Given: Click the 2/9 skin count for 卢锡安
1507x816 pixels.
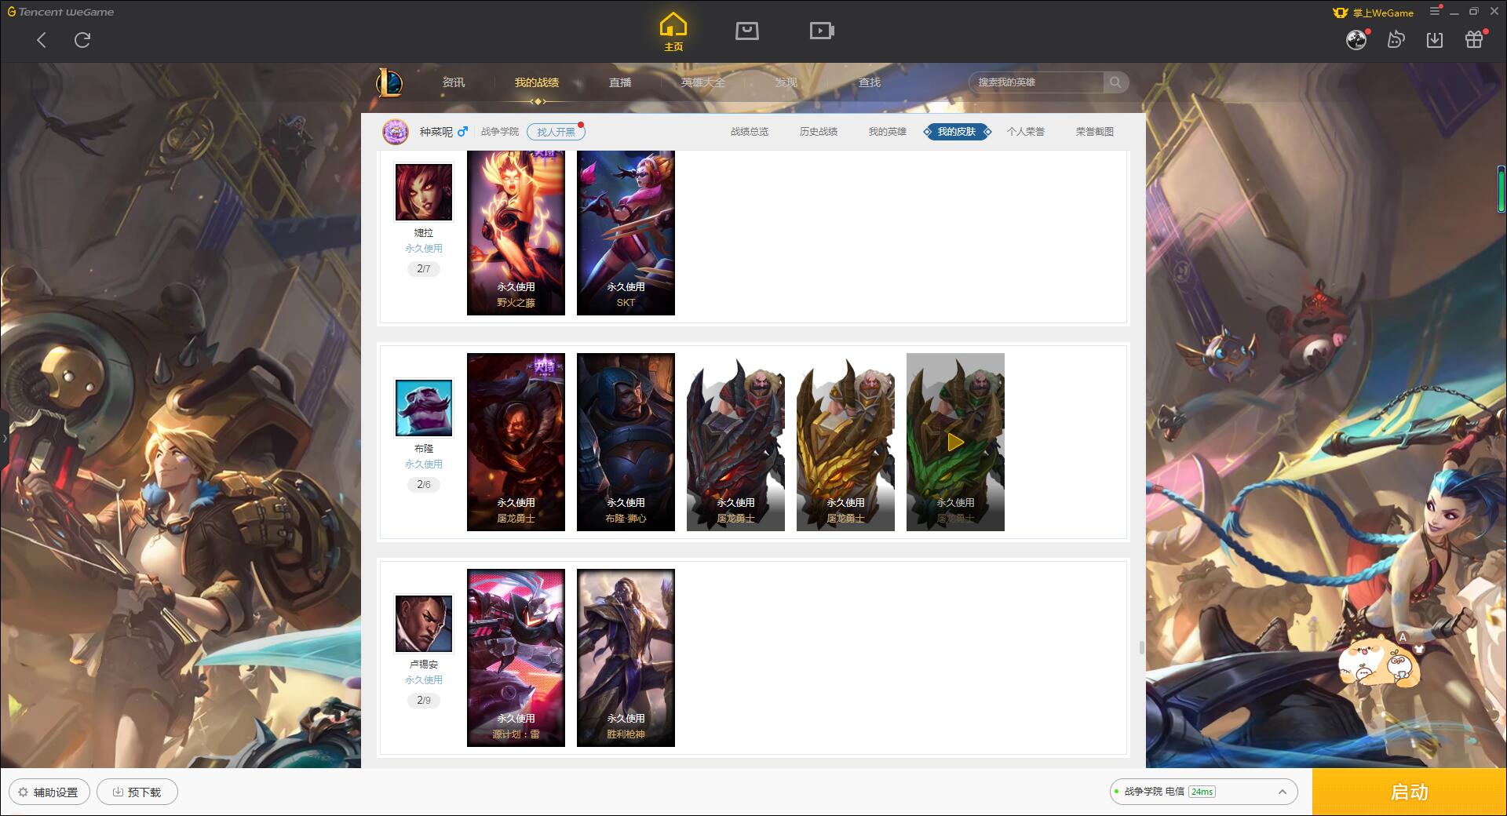Looking at the screenshot, I should pos(424,701).
